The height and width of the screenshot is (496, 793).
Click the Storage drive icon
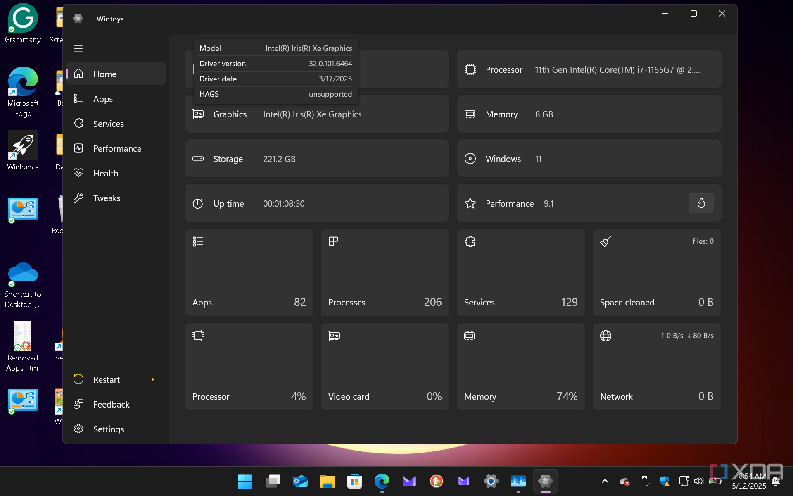click(198, 159)
